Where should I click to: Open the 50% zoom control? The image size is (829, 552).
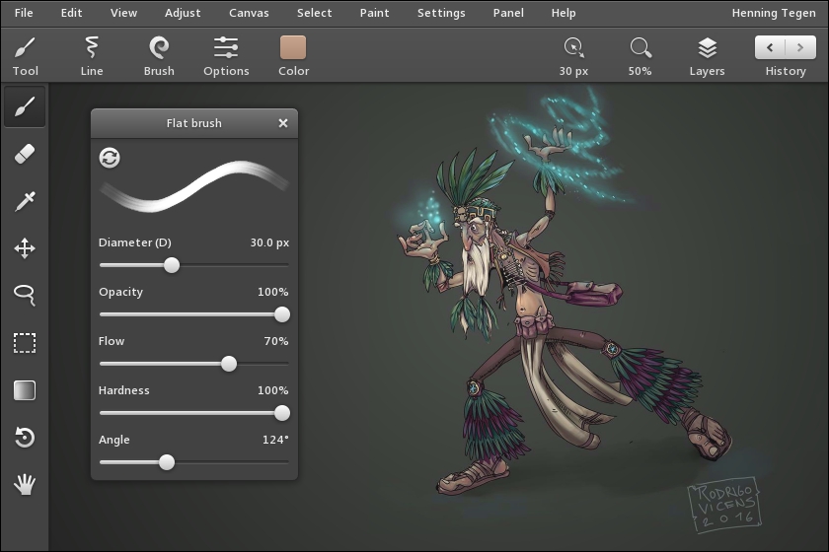(x=640, y=56)
